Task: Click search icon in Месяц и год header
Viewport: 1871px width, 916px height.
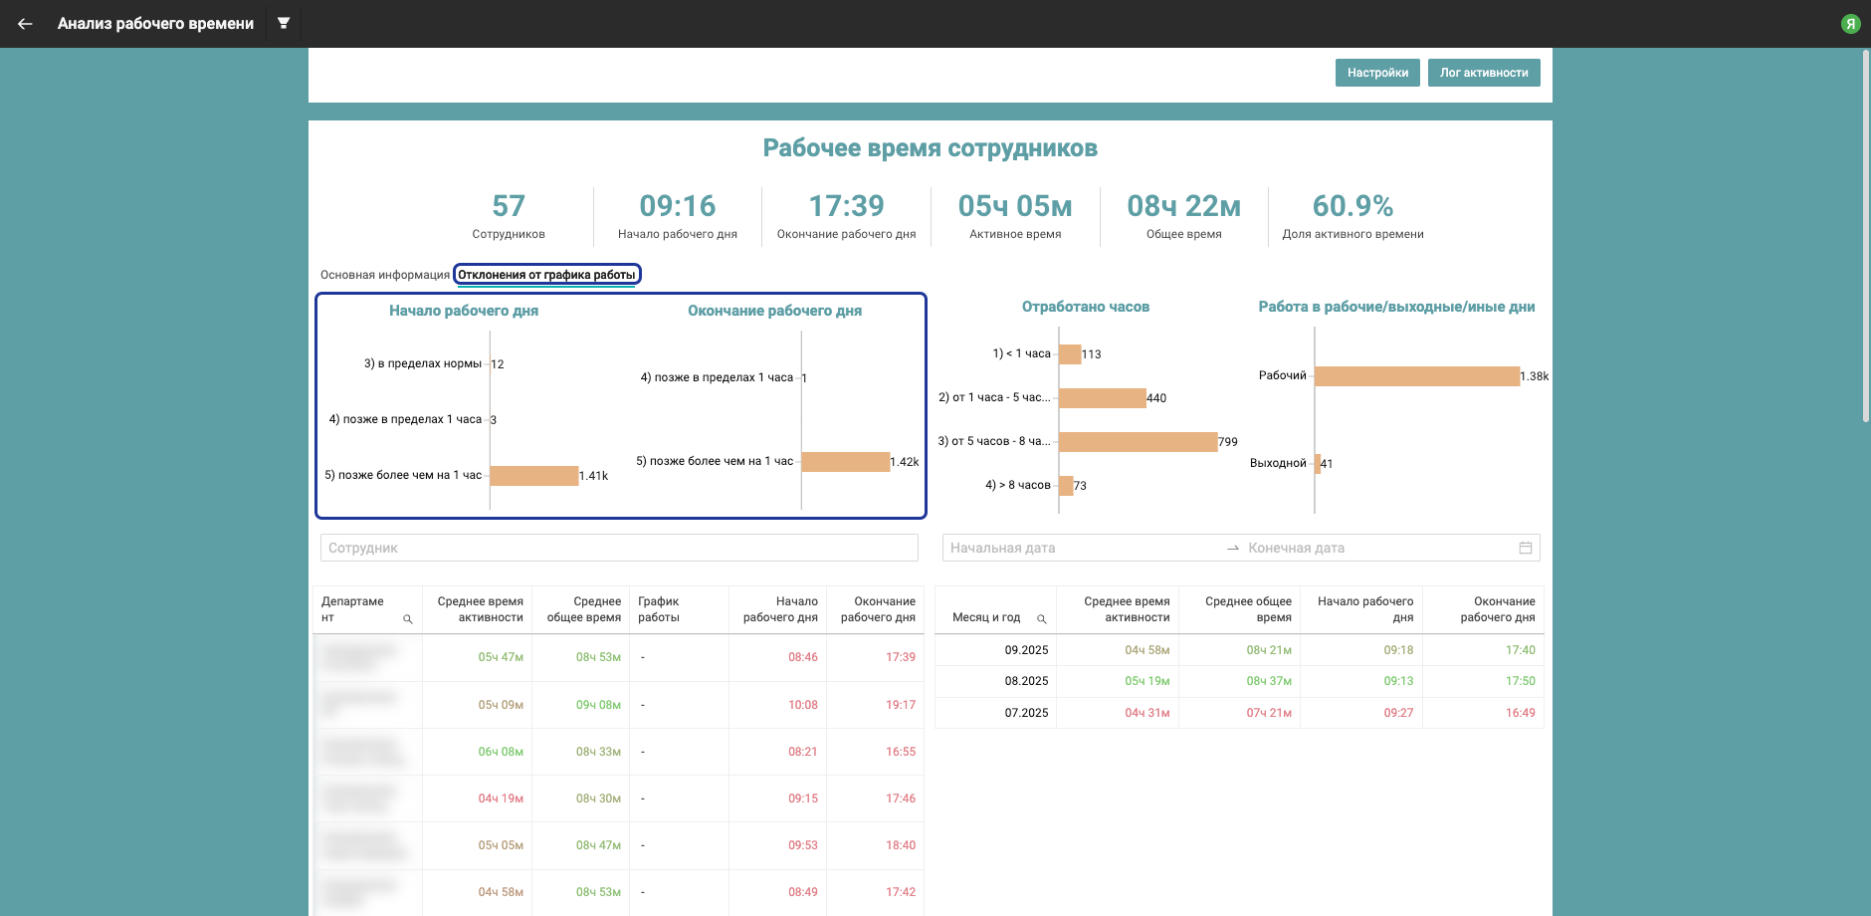Action: [x=1041, y=619]
